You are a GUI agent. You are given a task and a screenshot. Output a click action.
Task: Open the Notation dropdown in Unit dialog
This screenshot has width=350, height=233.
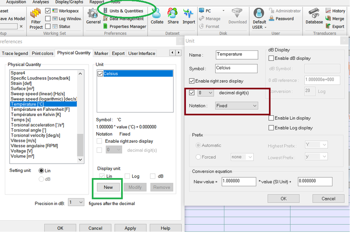(237, 106)
